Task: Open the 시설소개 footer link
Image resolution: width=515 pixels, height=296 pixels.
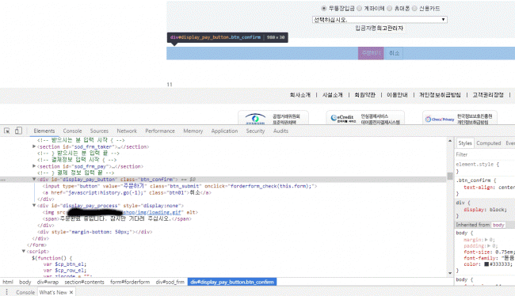Action: (333, 95)
